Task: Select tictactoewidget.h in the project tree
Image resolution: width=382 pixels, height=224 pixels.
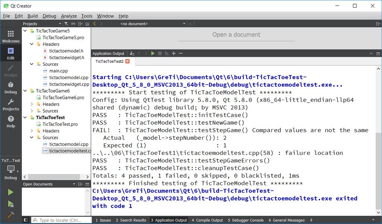Action: pos(67,57)
